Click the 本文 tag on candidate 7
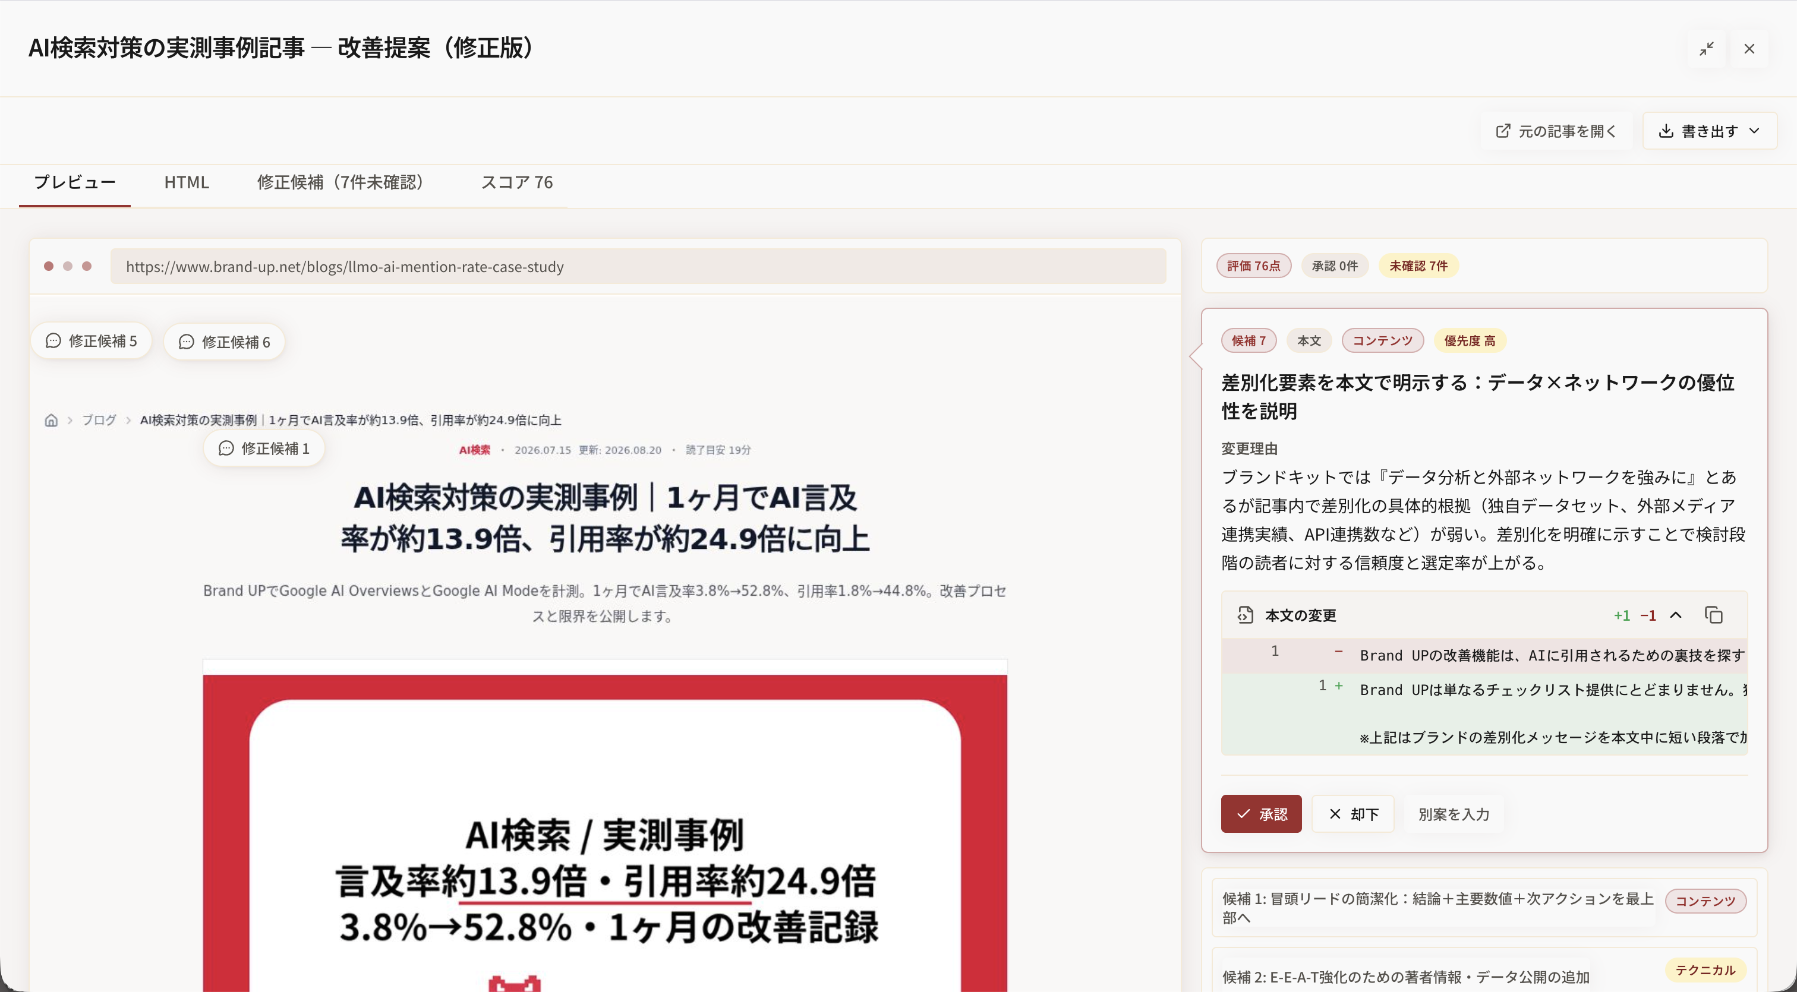The image size is (1797, 992). coord(1309,340)
